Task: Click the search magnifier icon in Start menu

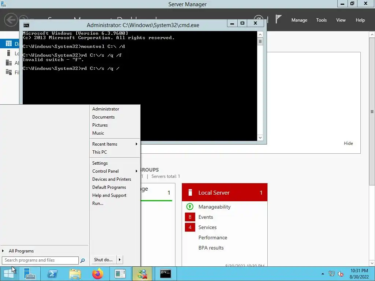Action: 82,260
